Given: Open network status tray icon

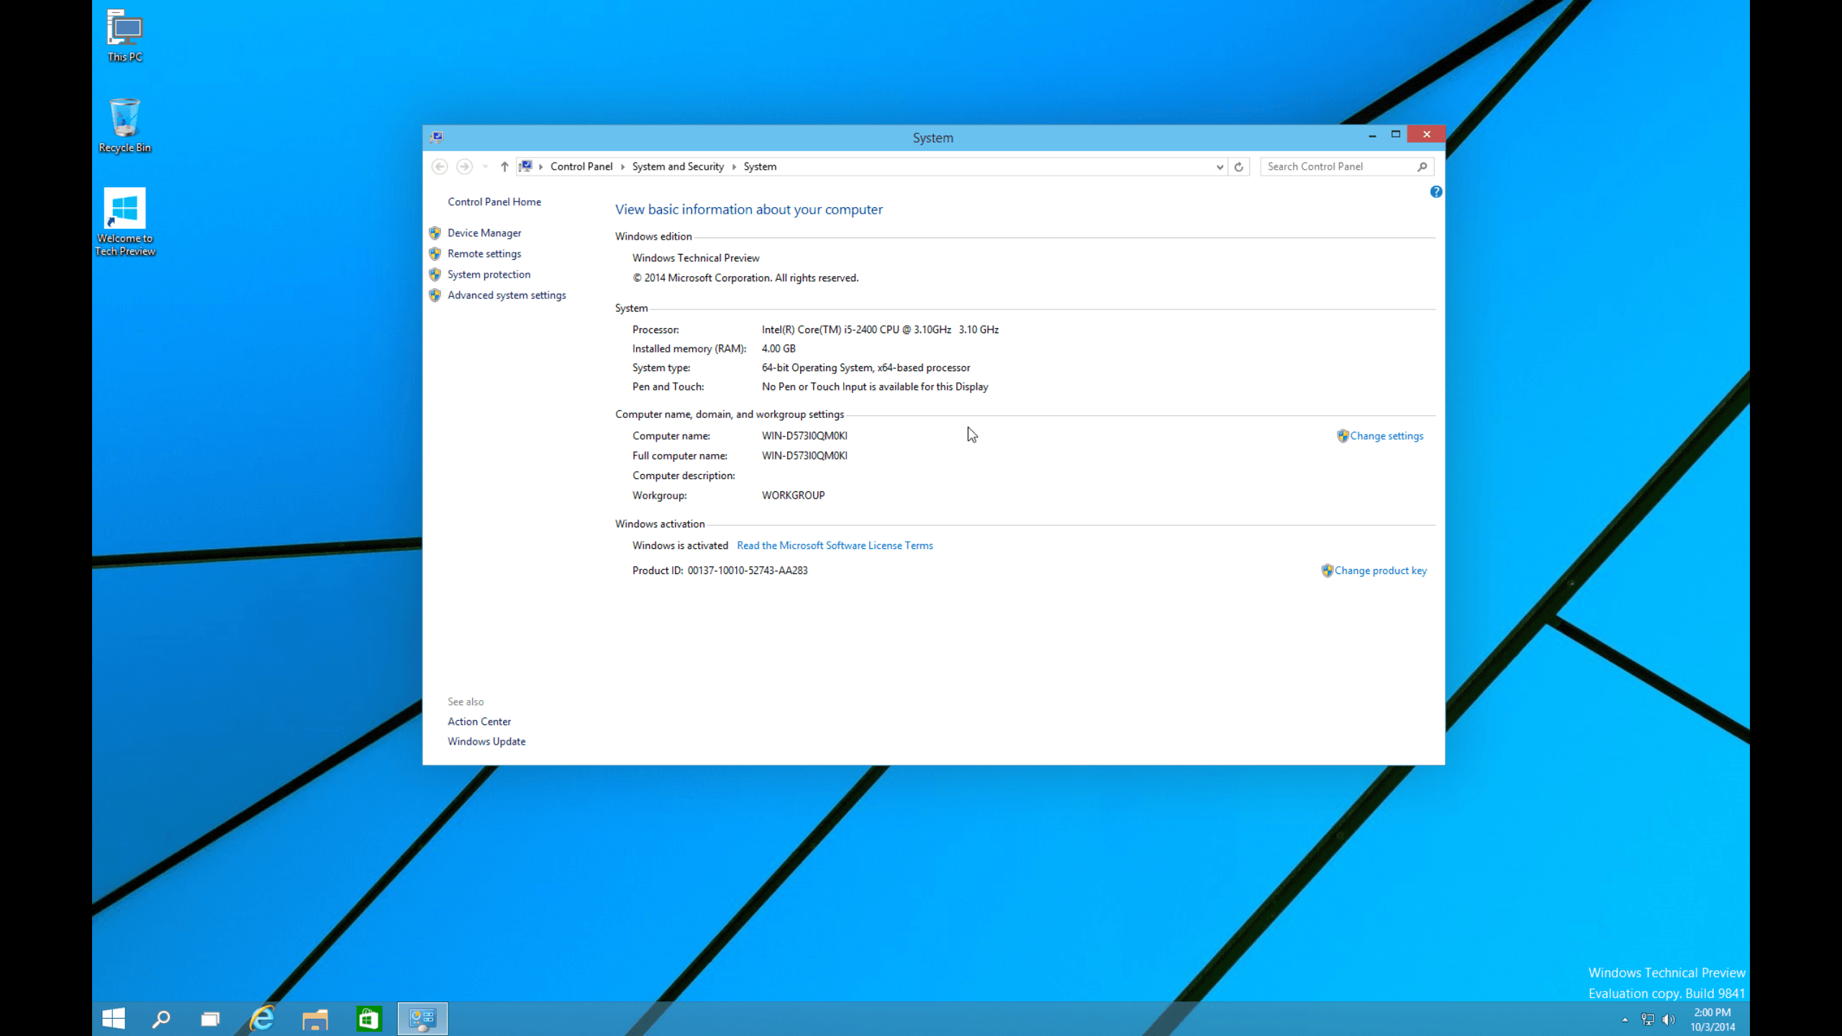Looking at the screenshot, I should point(1647,1019).
